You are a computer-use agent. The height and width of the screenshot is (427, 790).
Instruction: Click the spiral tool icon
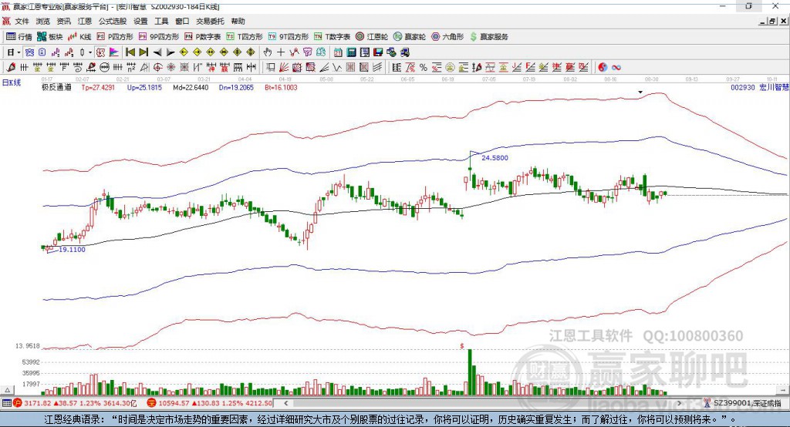pyautogui.click(x=78, y=68)
